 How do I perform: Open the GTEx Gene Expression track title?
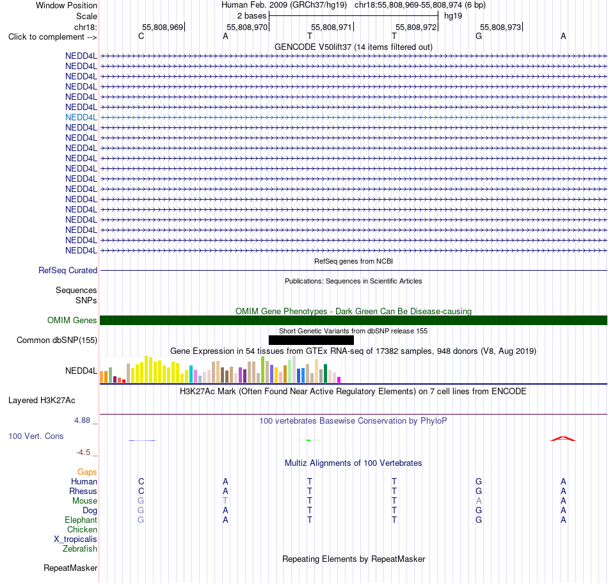[353, 351]
